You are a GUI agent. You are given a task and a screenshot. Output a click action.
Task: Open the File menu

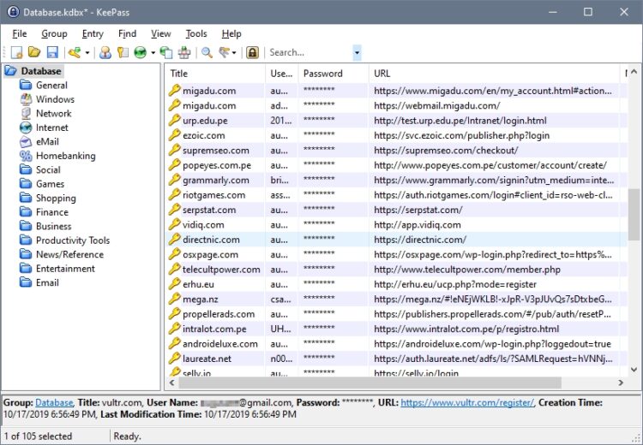(19, 33)
